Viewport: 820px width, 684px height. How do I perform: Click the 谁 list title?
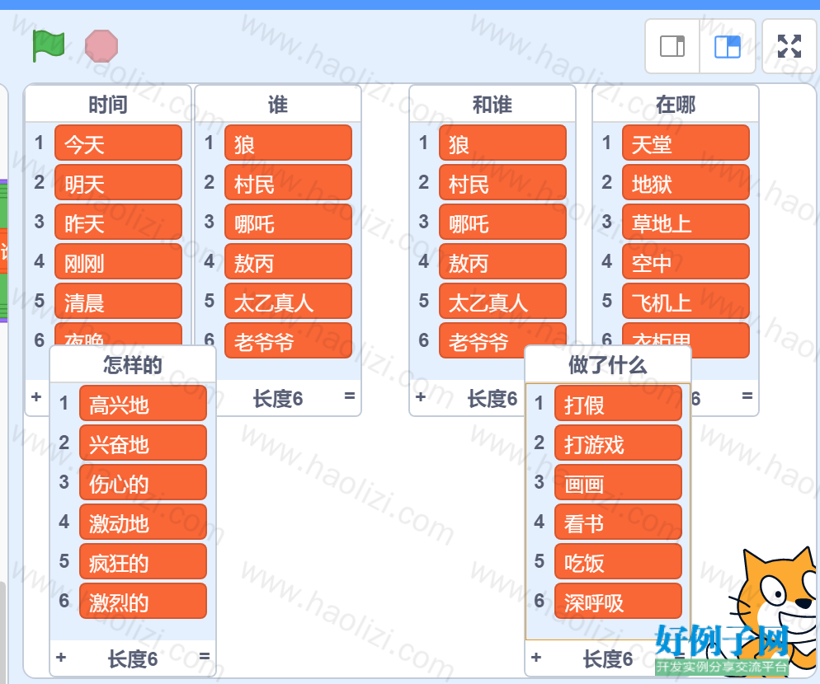click(x=278, y=105)
